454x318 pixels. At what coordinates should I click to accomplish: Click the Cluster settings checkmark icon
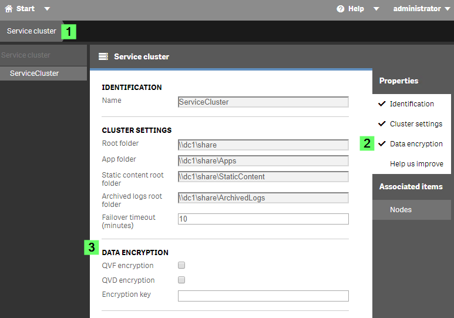(x=382, y=124)
